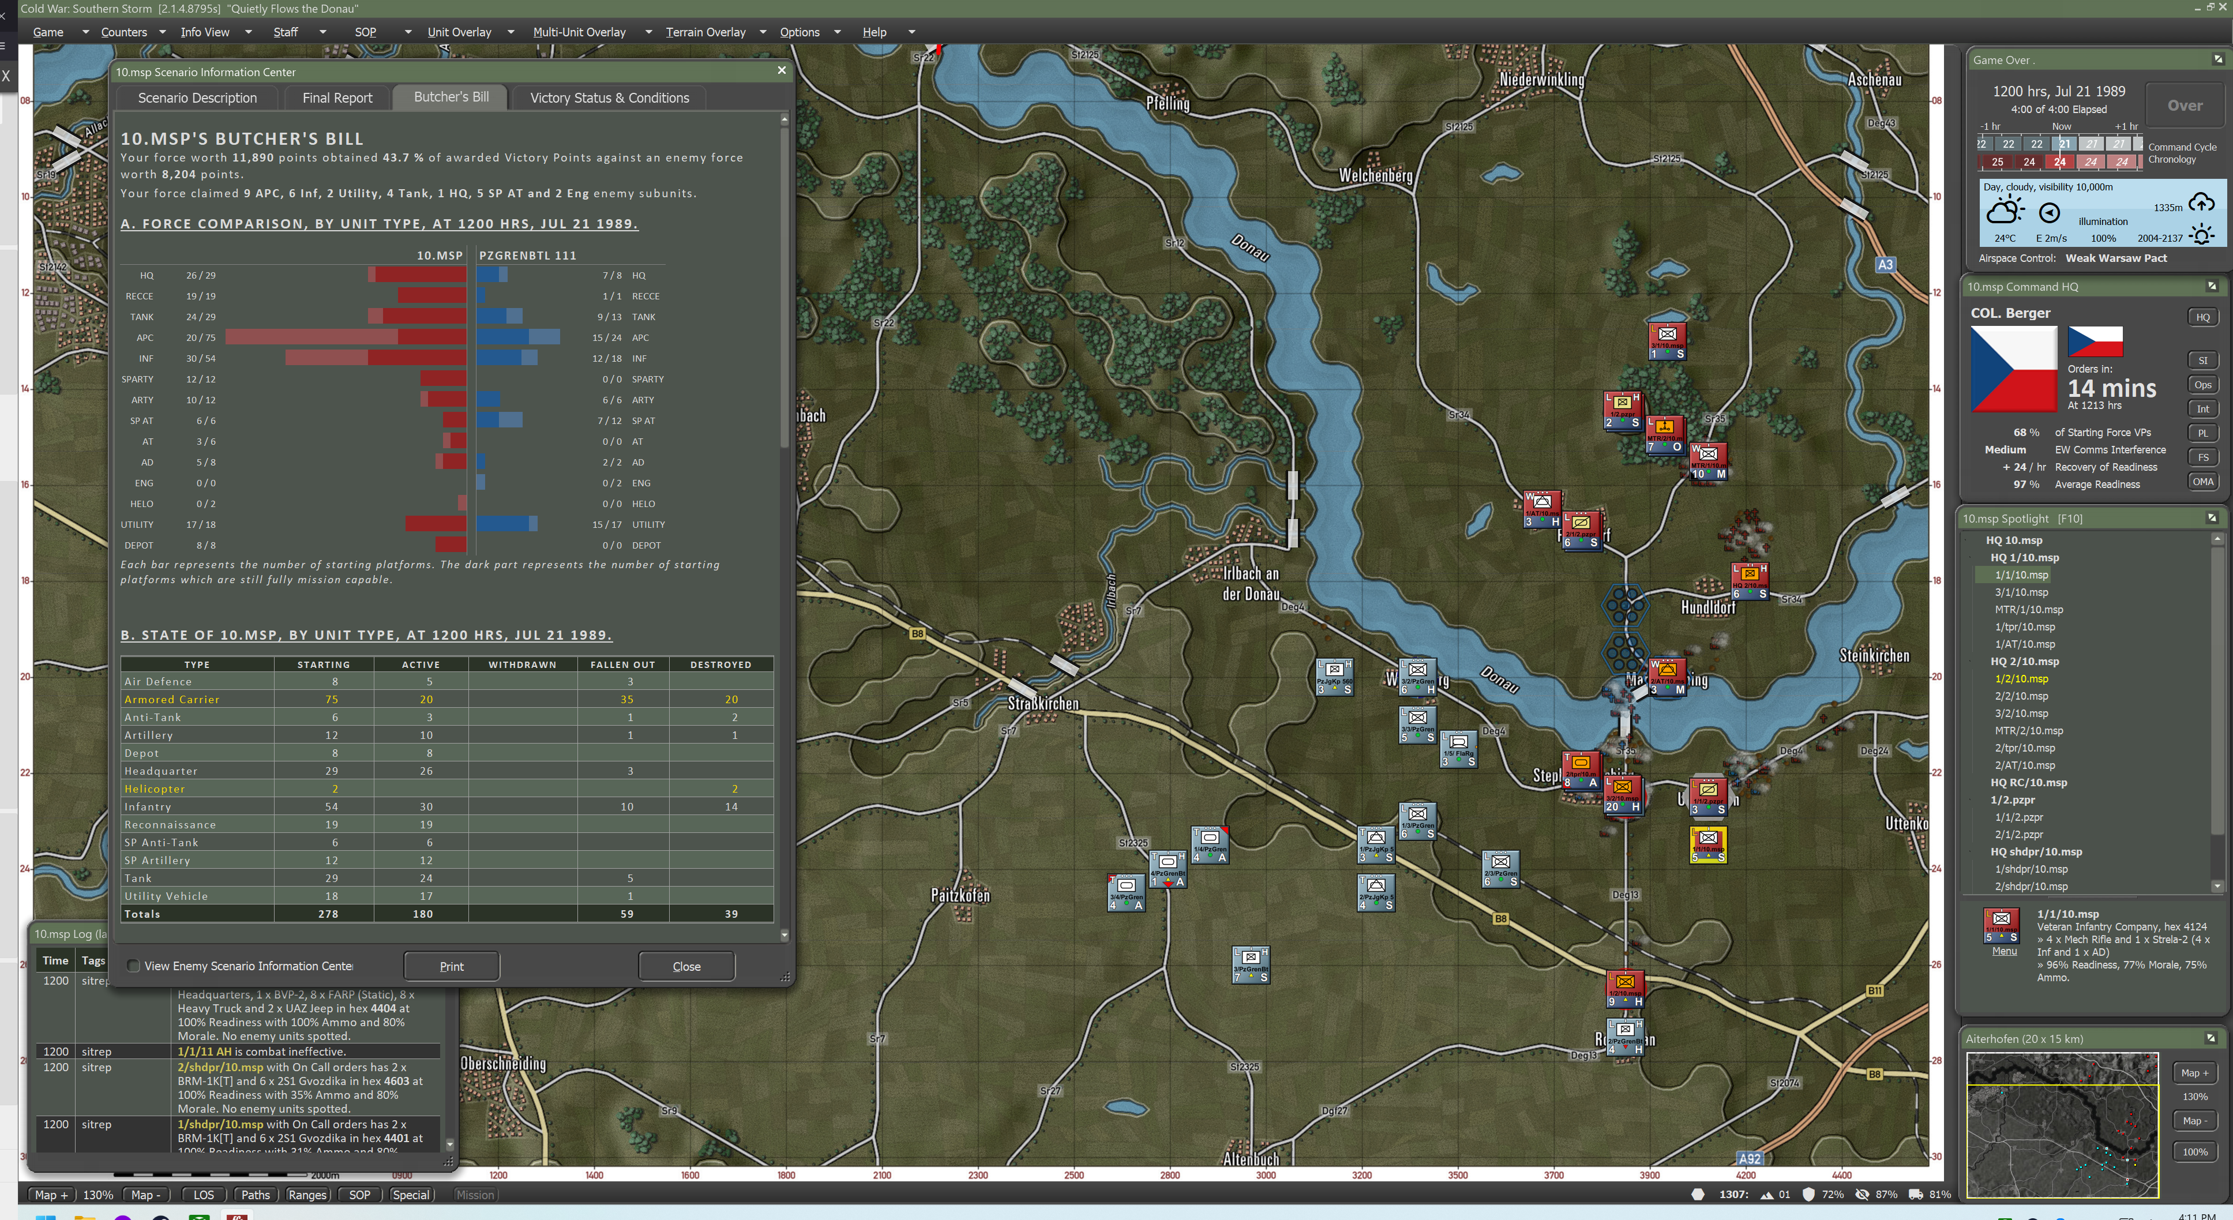Open the Victory Status & Conditions tab
This screenshot has height=1220, width=2233.
(x=609, y=98)
